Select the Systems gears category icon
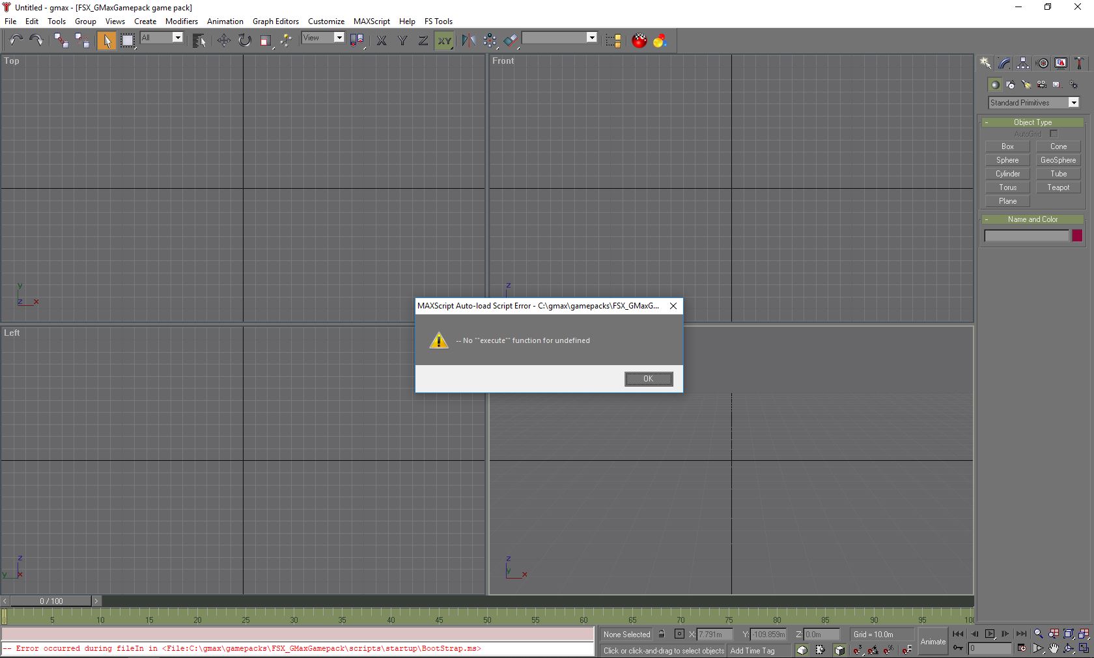 (x=1073, y=85)
